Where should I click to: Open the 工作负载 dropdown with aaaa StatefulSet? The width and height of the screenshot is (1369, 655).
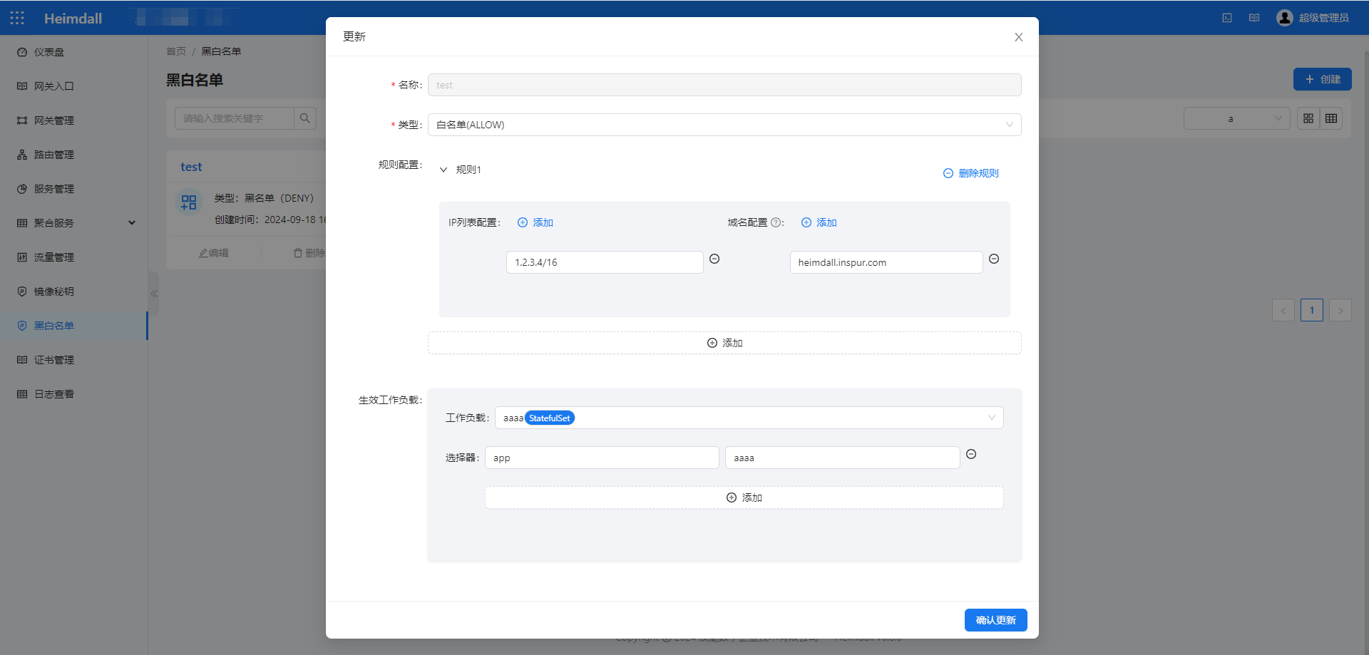point(749,418)
